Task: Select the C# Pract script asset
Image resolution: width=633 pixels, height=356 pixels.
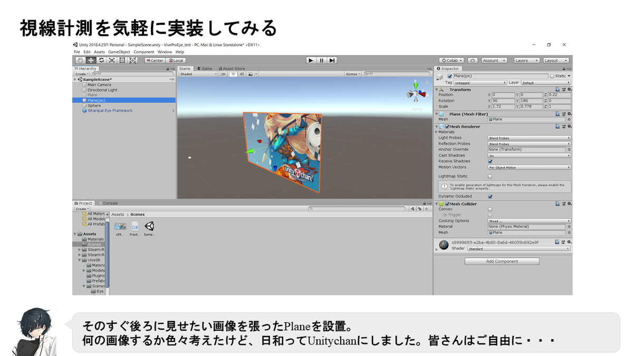Action: 135,229
